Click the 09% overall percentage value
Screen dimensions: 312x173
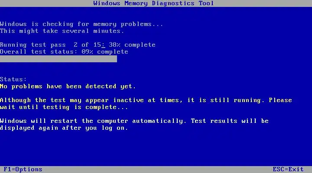87,51
